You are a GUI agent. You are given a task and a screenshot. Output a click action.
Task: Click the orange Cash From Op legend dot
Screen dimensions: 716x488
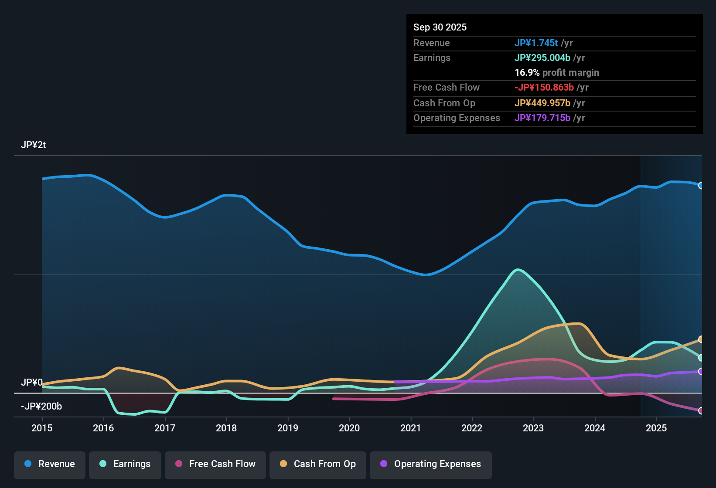point(283,464)
